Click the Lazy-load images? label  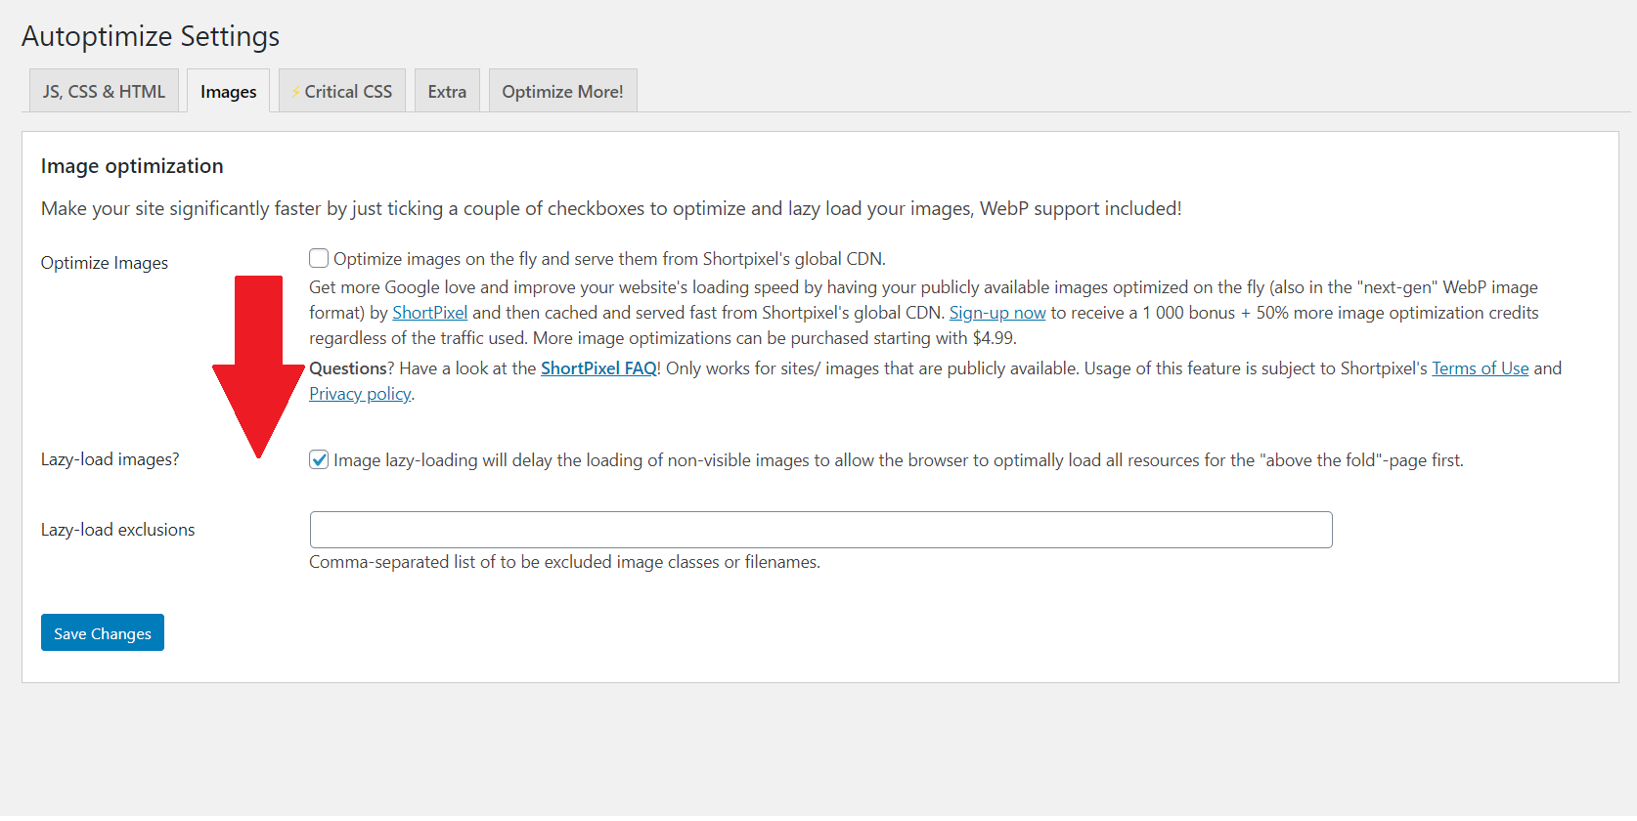[110, 459]
